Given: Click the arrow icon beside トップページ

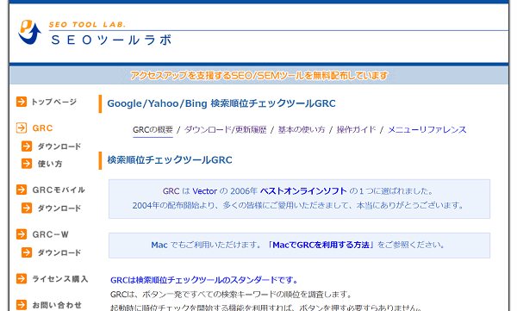Looking at the screenshot, I should pyautogui.click(x=22, y=102).
